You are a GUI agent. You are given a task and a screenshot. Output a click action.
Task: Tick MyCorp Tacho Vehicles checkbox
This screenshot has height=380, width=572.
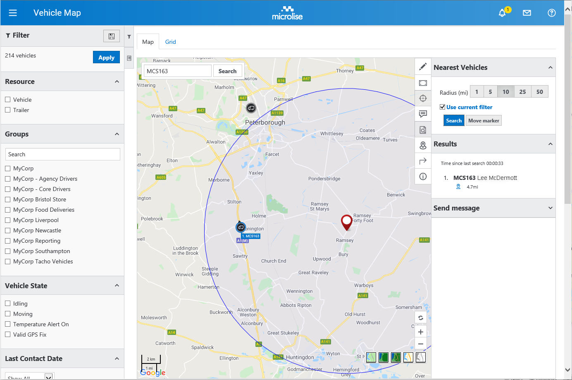[7, 261]
